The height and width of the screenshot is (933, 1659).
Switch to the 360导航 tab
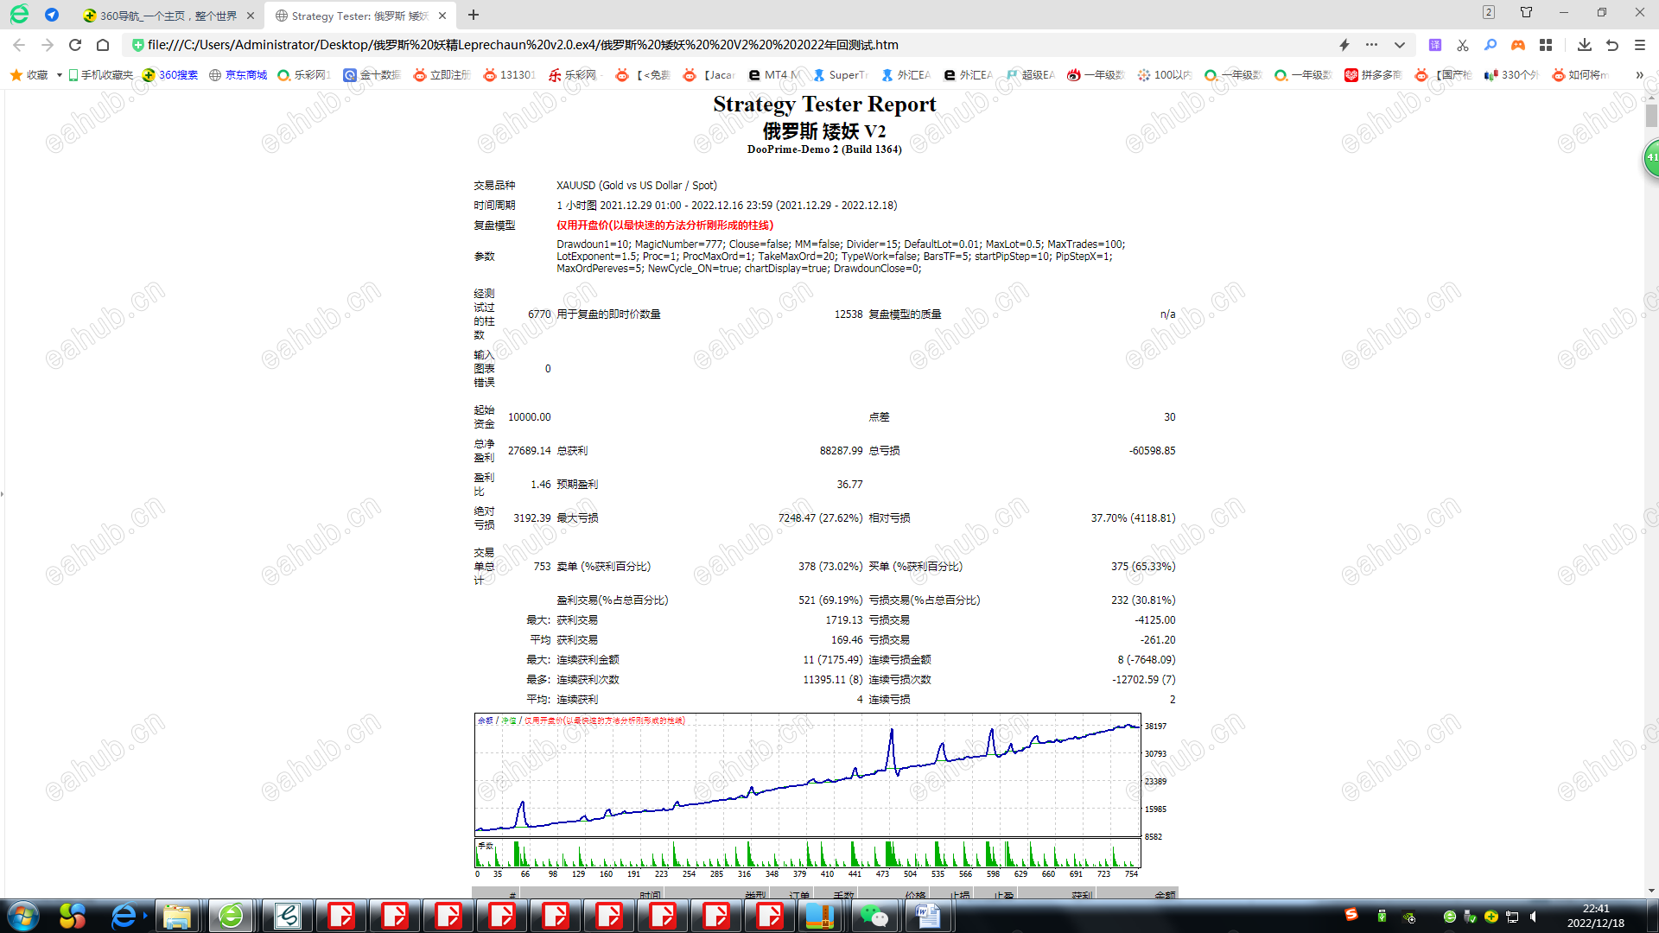(164, 16)
